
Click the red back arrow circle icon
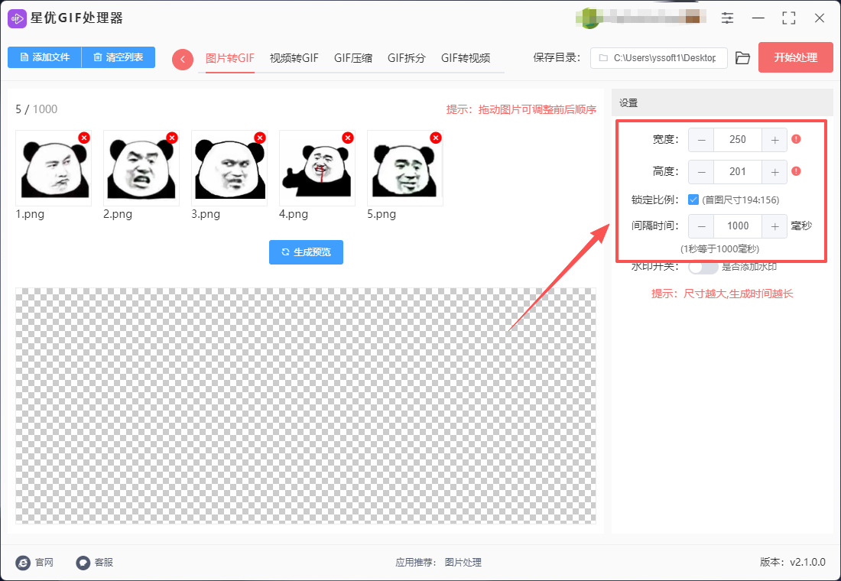tap(183, 59)
